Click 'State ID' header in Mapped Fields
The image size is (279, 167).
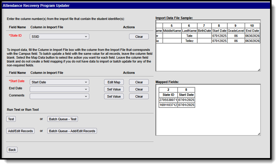(x=168, y=95)
